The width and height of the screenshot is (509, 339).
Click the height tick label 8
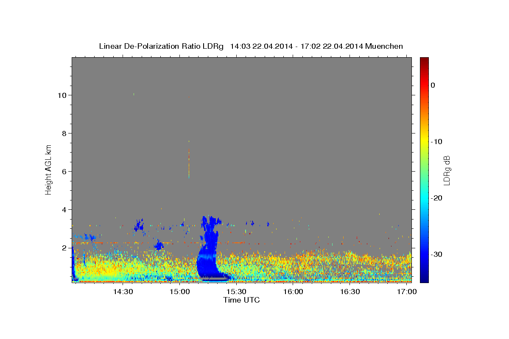coord(65,133)
